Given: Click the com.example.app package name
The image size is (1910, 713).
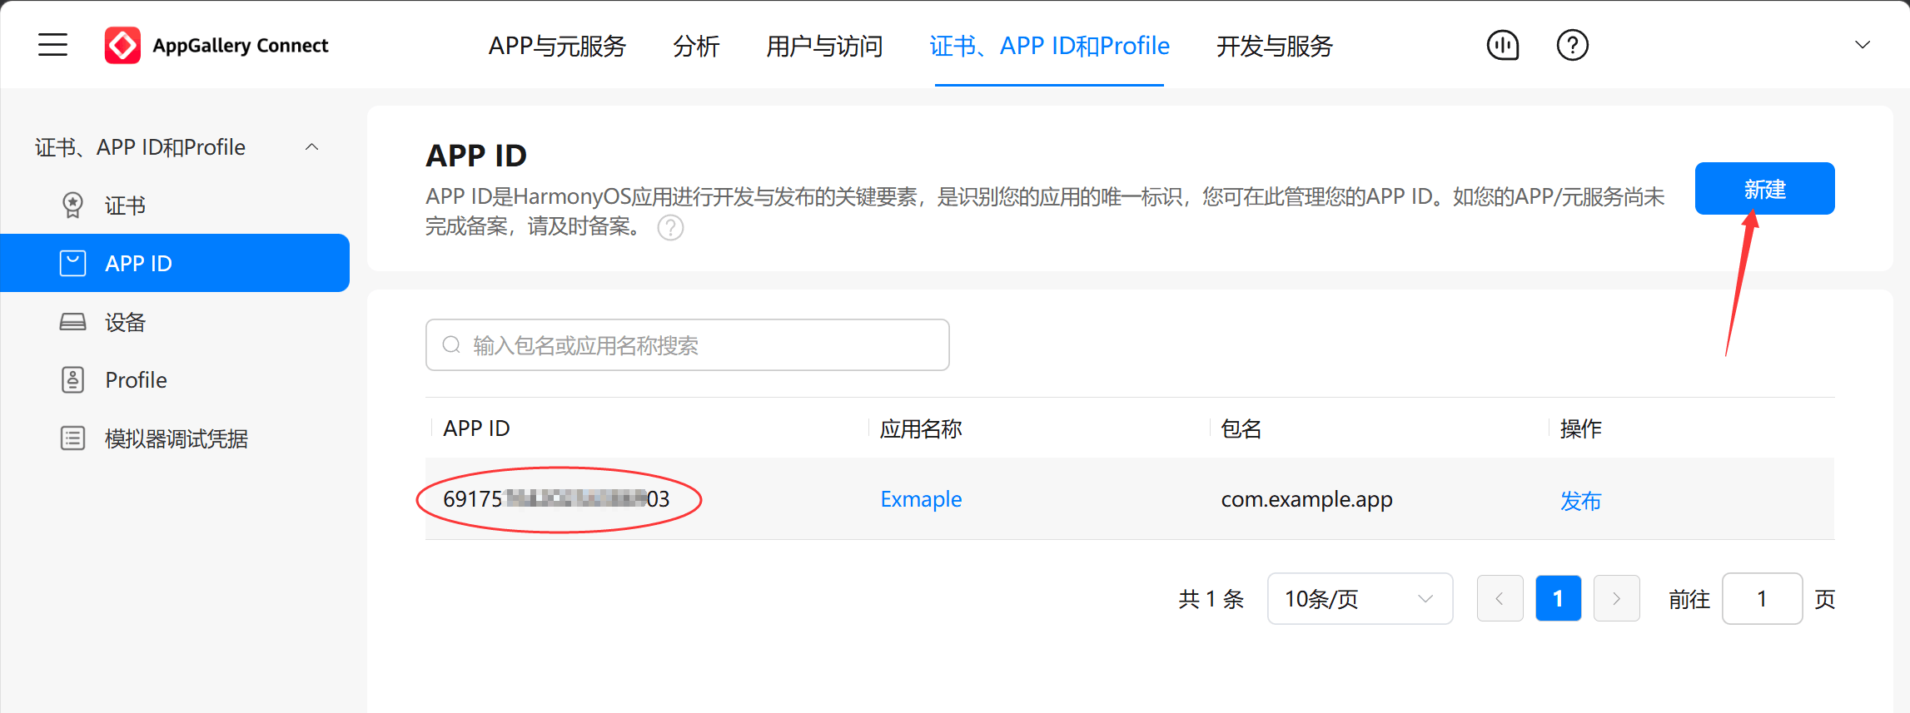Looking at the screenshot, I should pyautogui.click(x=1306, y=499).
